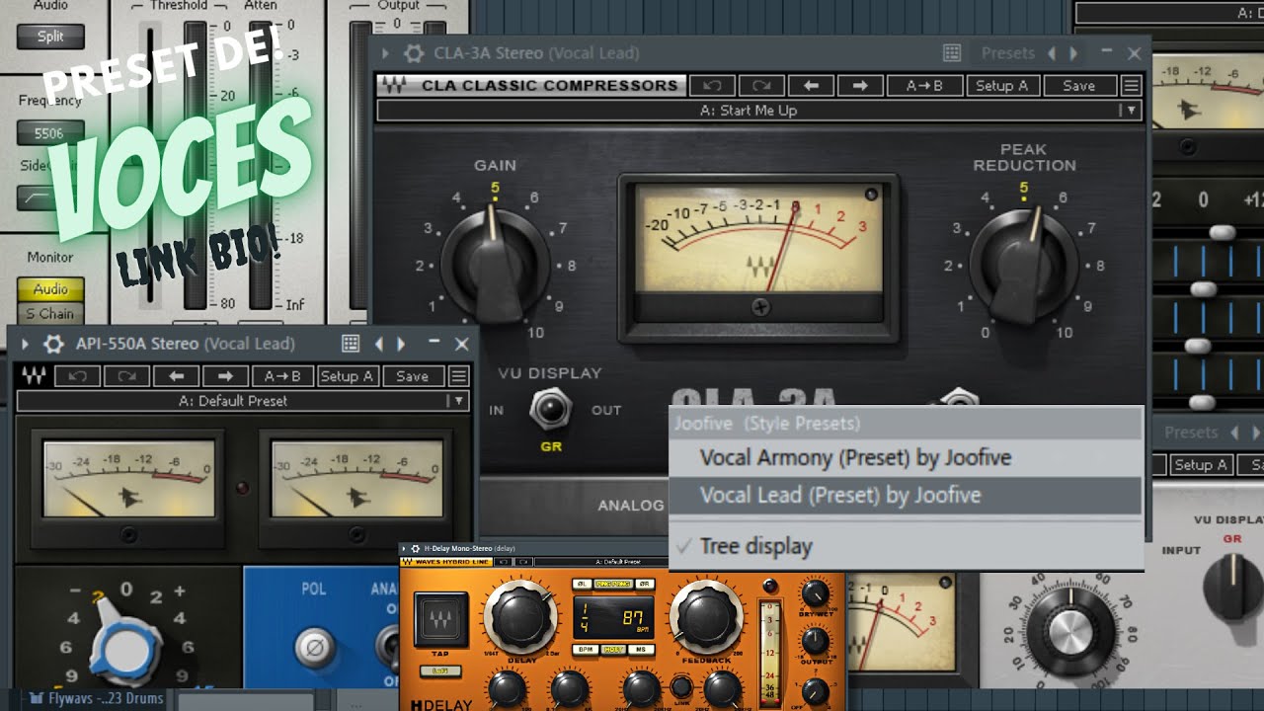The width and height of the screenshot is (1264, 711).
Task: Click the Frequency value 5506 field
Action: [x=50, y=132]
